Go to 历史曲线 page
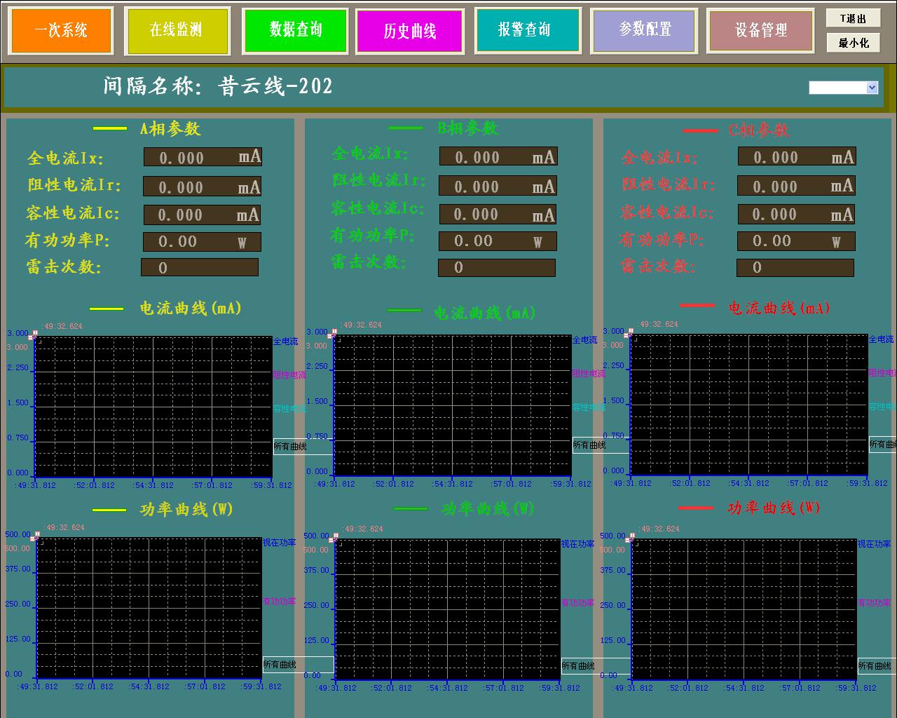This screenshot has width=897, height=718. coord(410,31)
